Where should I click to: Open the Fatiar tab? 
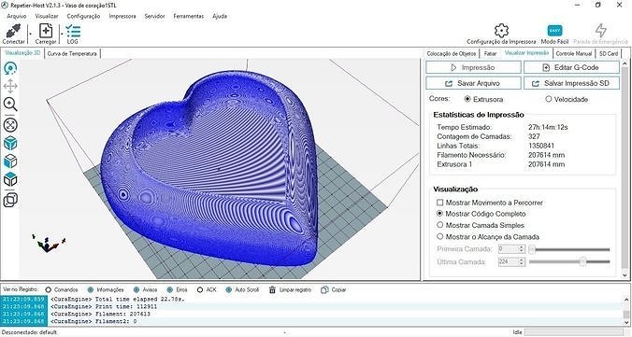490,53
